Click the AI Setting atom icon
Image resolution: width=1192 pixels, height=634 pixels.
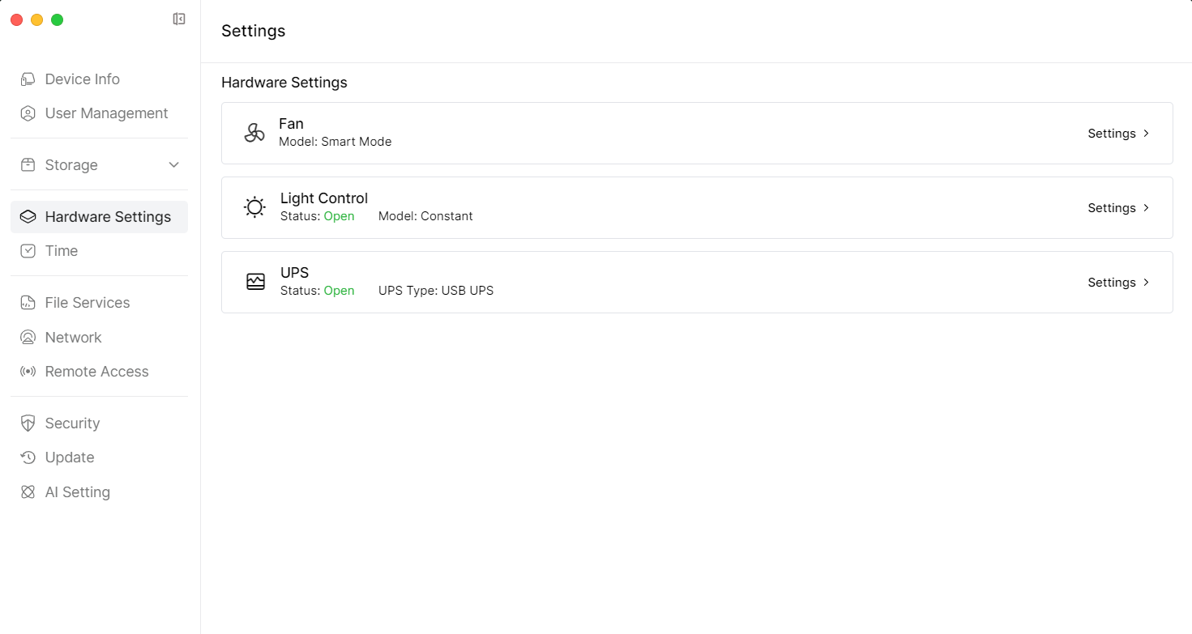tap(28, 492)
